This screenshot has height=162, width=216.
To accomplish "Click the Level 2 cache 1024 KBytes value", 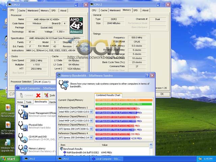I will (x=74, y=69).
